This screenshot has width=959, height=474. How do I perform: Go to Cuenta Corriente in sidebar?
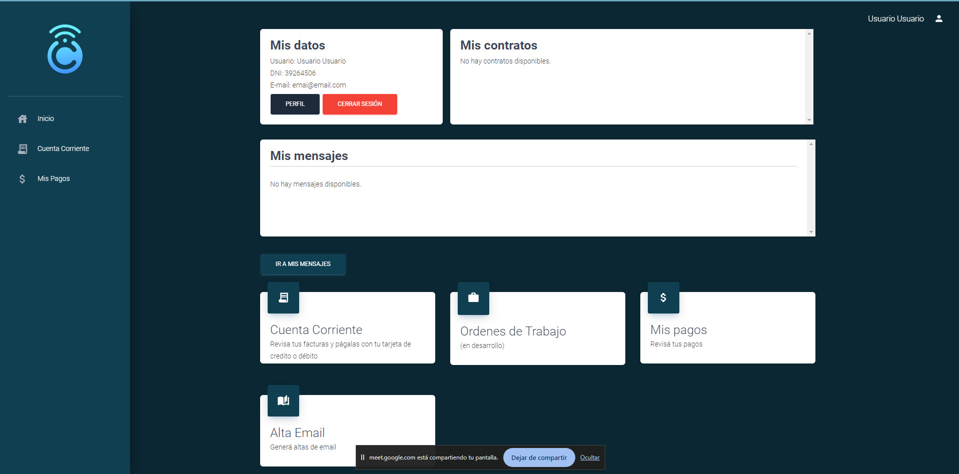[63, 149]
